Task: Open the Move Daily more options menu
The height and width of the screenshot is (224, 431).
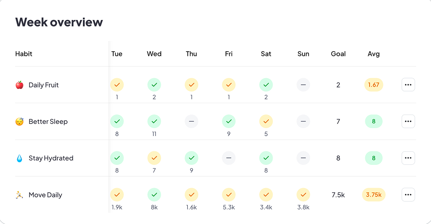Action: tap(408, 195)
